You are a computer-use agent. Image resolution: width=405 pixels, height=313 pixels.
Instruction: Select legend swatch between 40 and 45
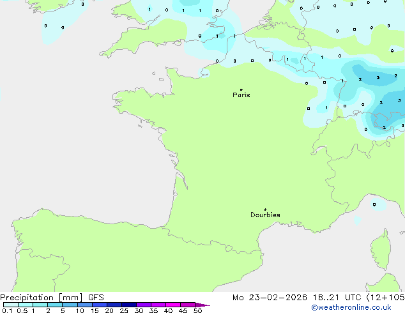click(173, 305)
